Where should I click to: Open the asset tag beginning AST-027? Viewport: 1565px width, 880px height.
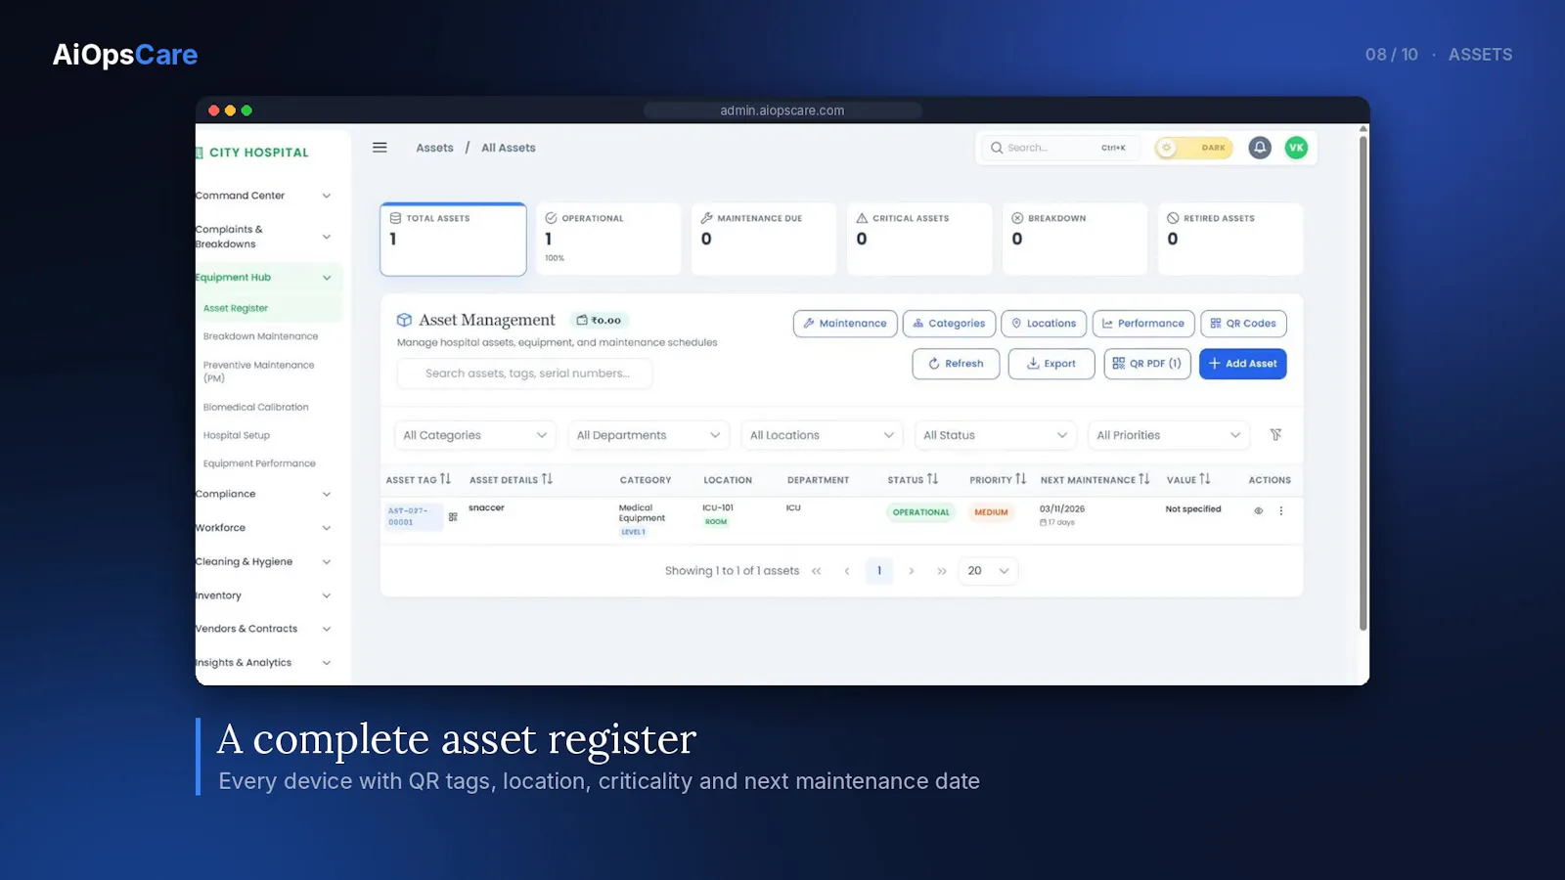coord(413,516)
